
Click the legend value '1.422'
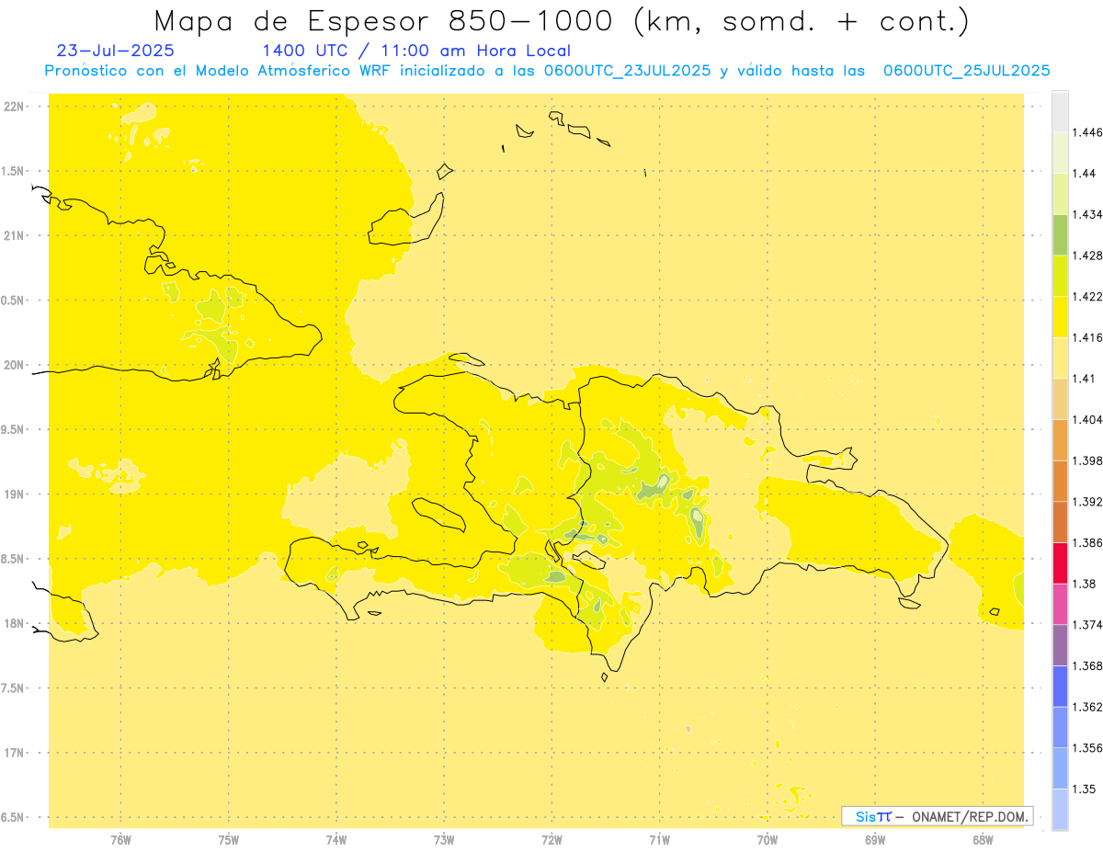pos(1087,296)
